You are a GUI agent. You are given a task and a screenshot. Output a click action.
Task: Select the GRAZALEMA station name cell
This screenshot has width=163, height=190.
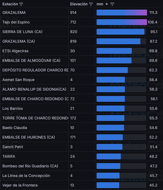click(14, 13)
